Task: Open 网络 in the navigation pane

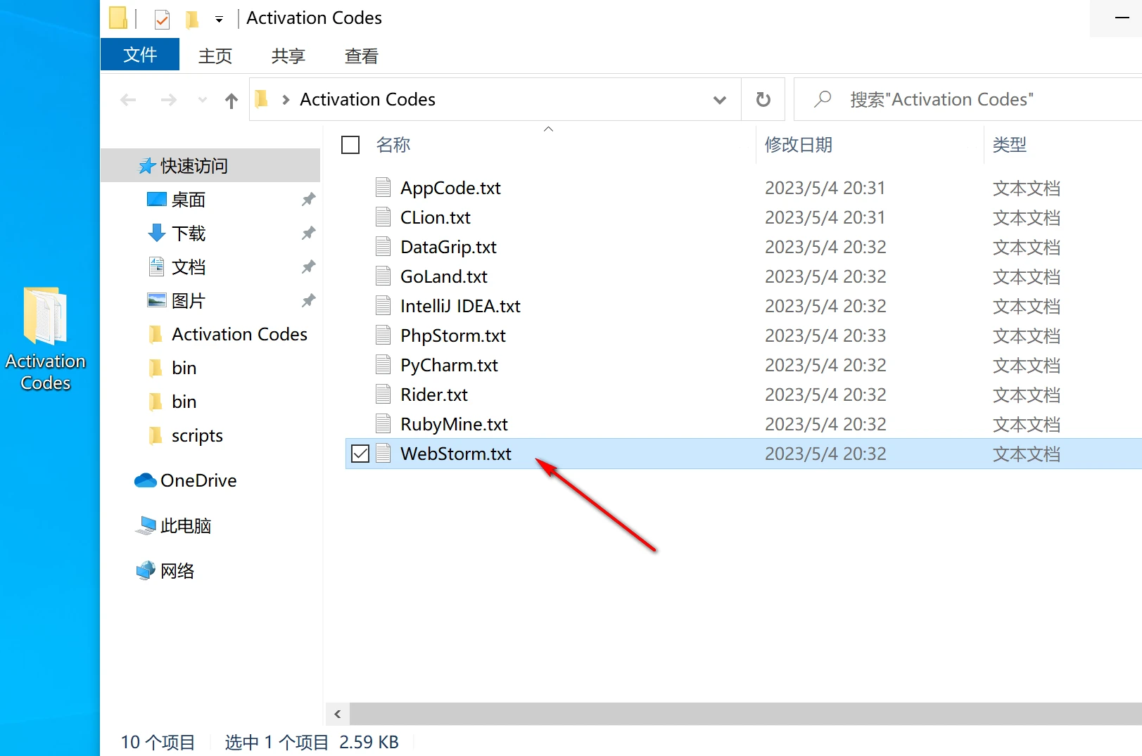Action: (x=177, y=570)
